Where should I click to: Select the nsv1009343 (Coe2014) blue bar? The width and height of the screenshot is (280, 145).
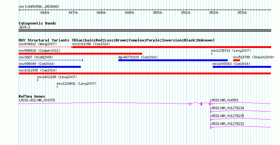pyautogui.click(x=242, y=67)
